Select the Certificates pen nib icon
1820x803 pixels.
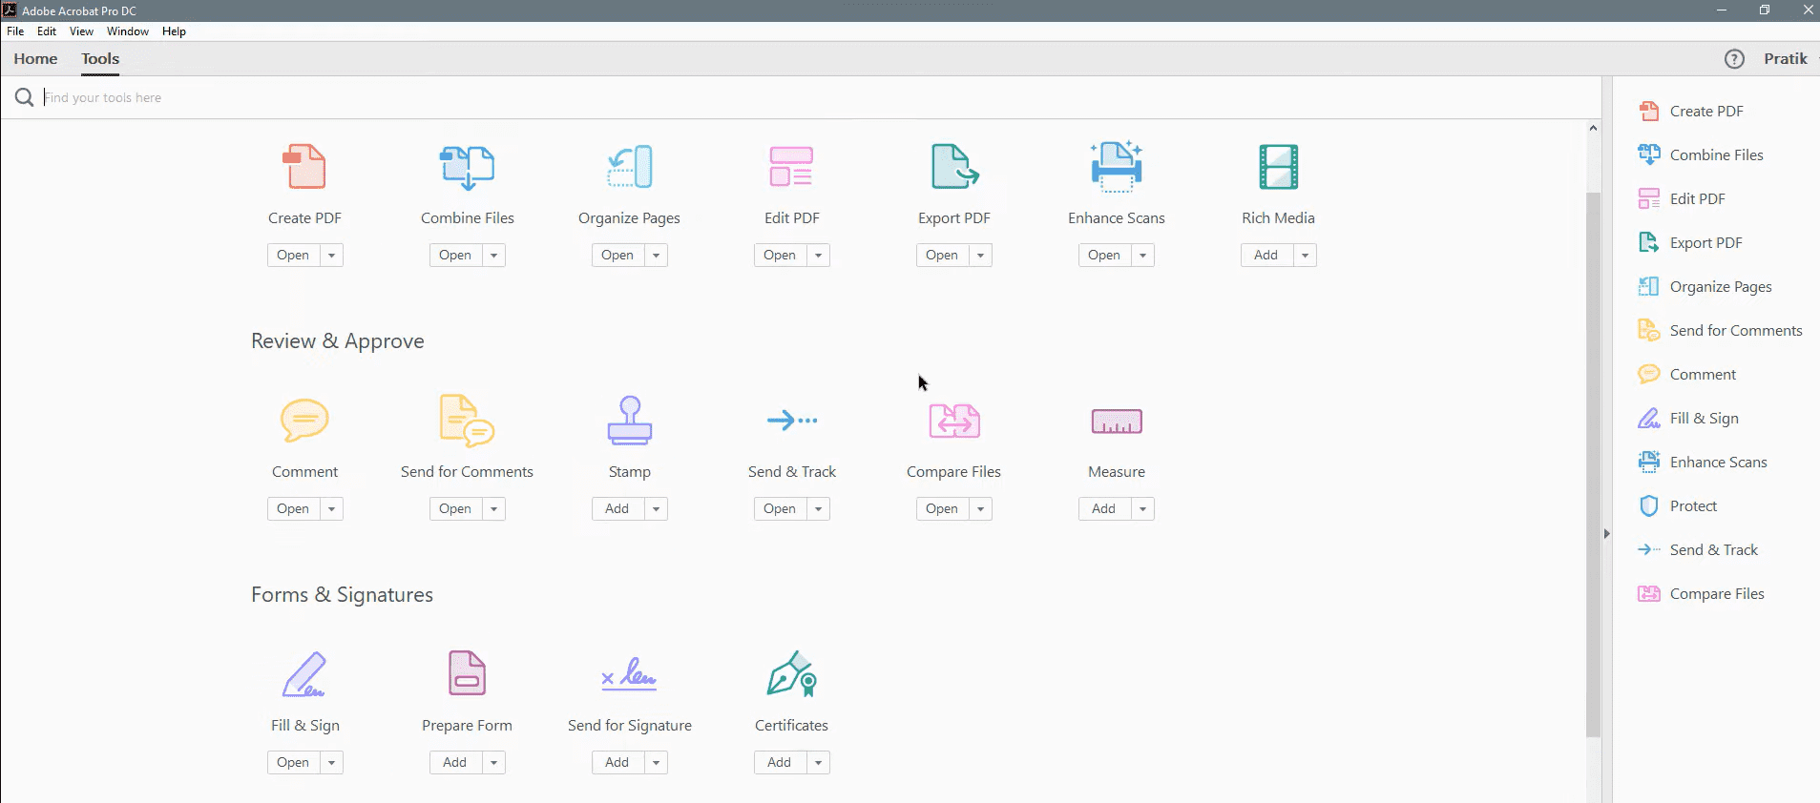pos(792,673)
